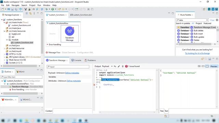Open the File menu
The image size is (219, 123).
pos(2,5)
